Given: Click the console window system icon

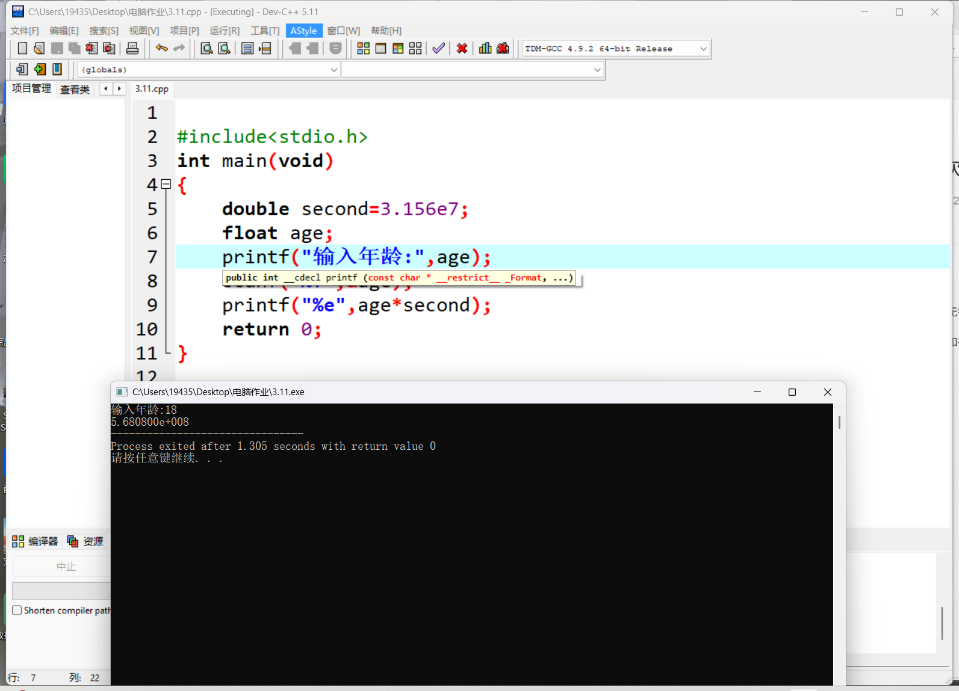Looking at the screenshot, I should click(122, 392).
